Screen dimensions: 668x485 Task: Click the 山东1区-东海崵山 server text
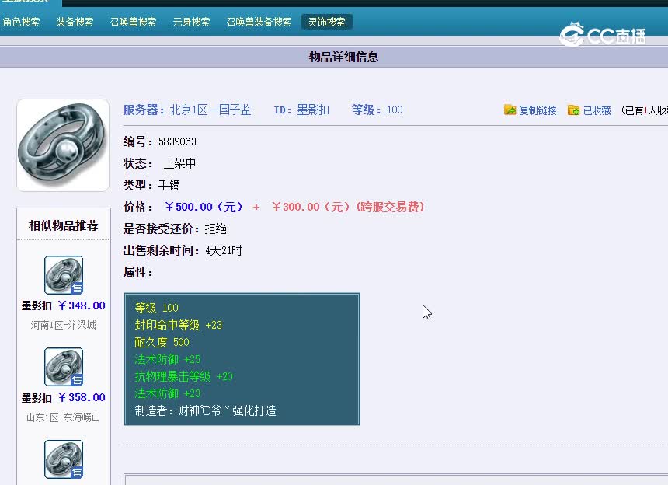point(64,417)
